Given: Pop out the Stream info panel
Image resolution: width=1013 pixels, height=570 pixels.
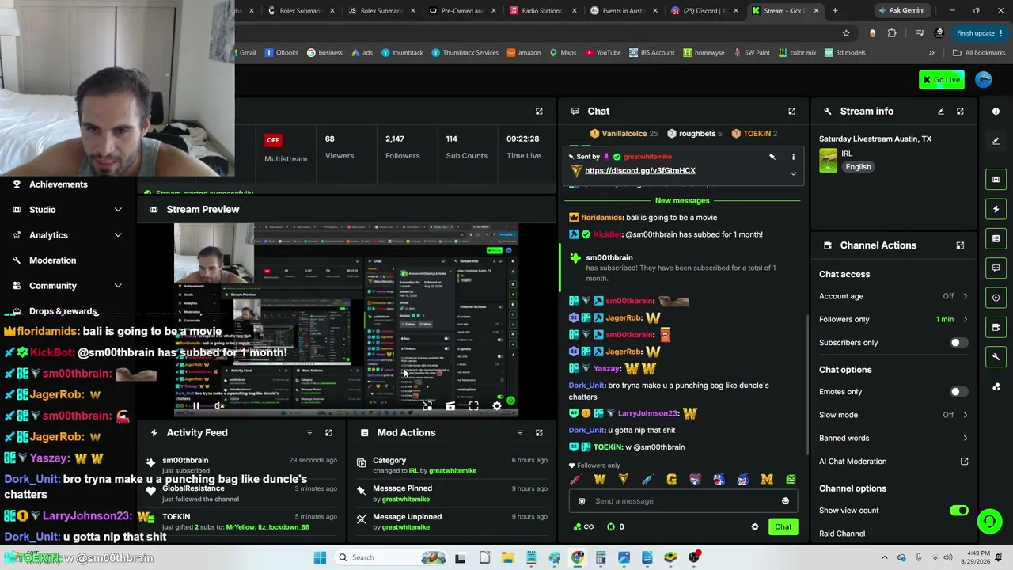Looking at the screenshot, I should [x=960, y=112].
